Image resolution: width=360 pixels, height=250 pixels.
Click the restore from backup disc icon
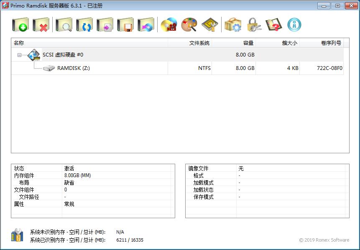pyautogui.click(x=146, y=24)
